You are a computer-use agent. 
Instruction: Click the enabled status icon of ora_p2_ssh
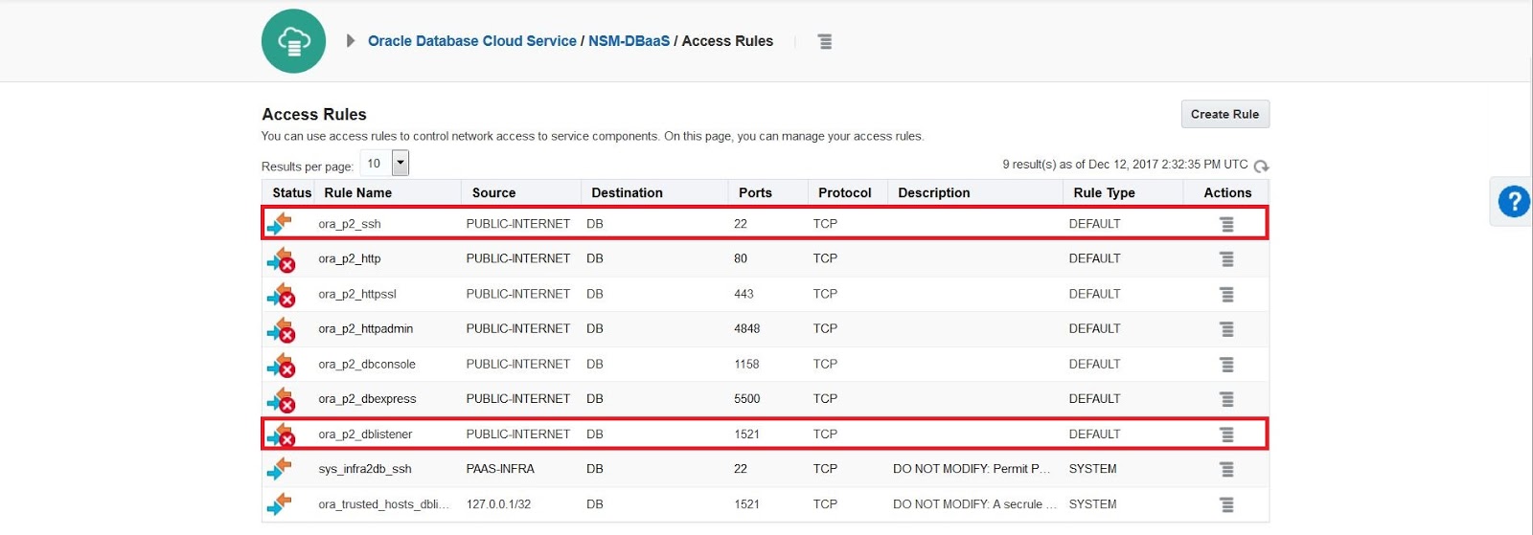pyautogui.click(x=280, y=224)
